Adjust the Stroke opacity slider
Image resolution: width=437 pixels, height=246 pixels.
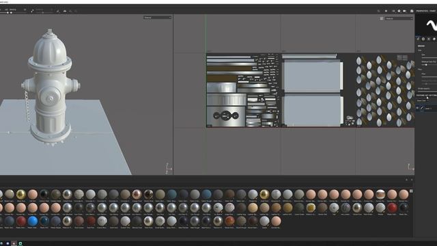point(427,91)
